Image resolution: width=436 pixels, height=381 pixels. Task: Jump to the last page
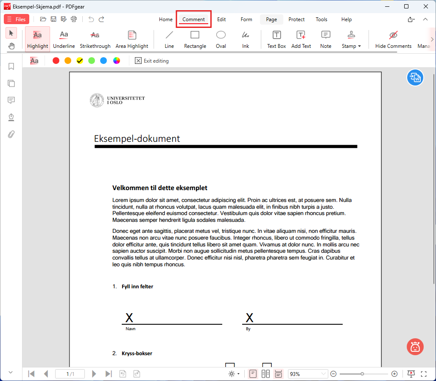[109, 374]
